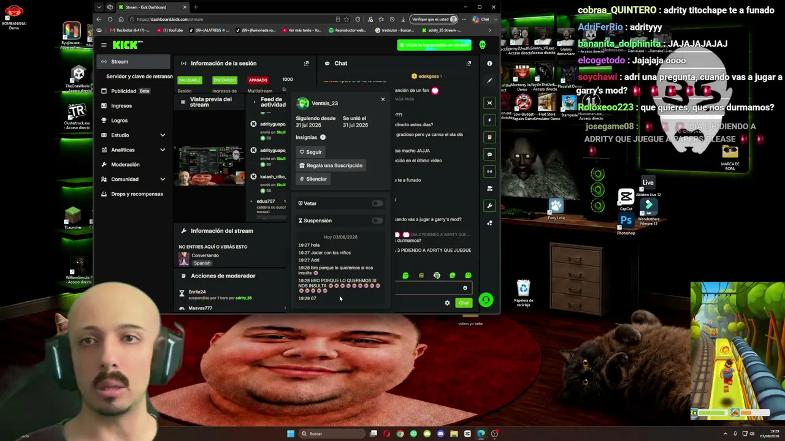Click the Ventsis_23 user avatar
This screenshot has width=785, height=441.
(303, 103)
